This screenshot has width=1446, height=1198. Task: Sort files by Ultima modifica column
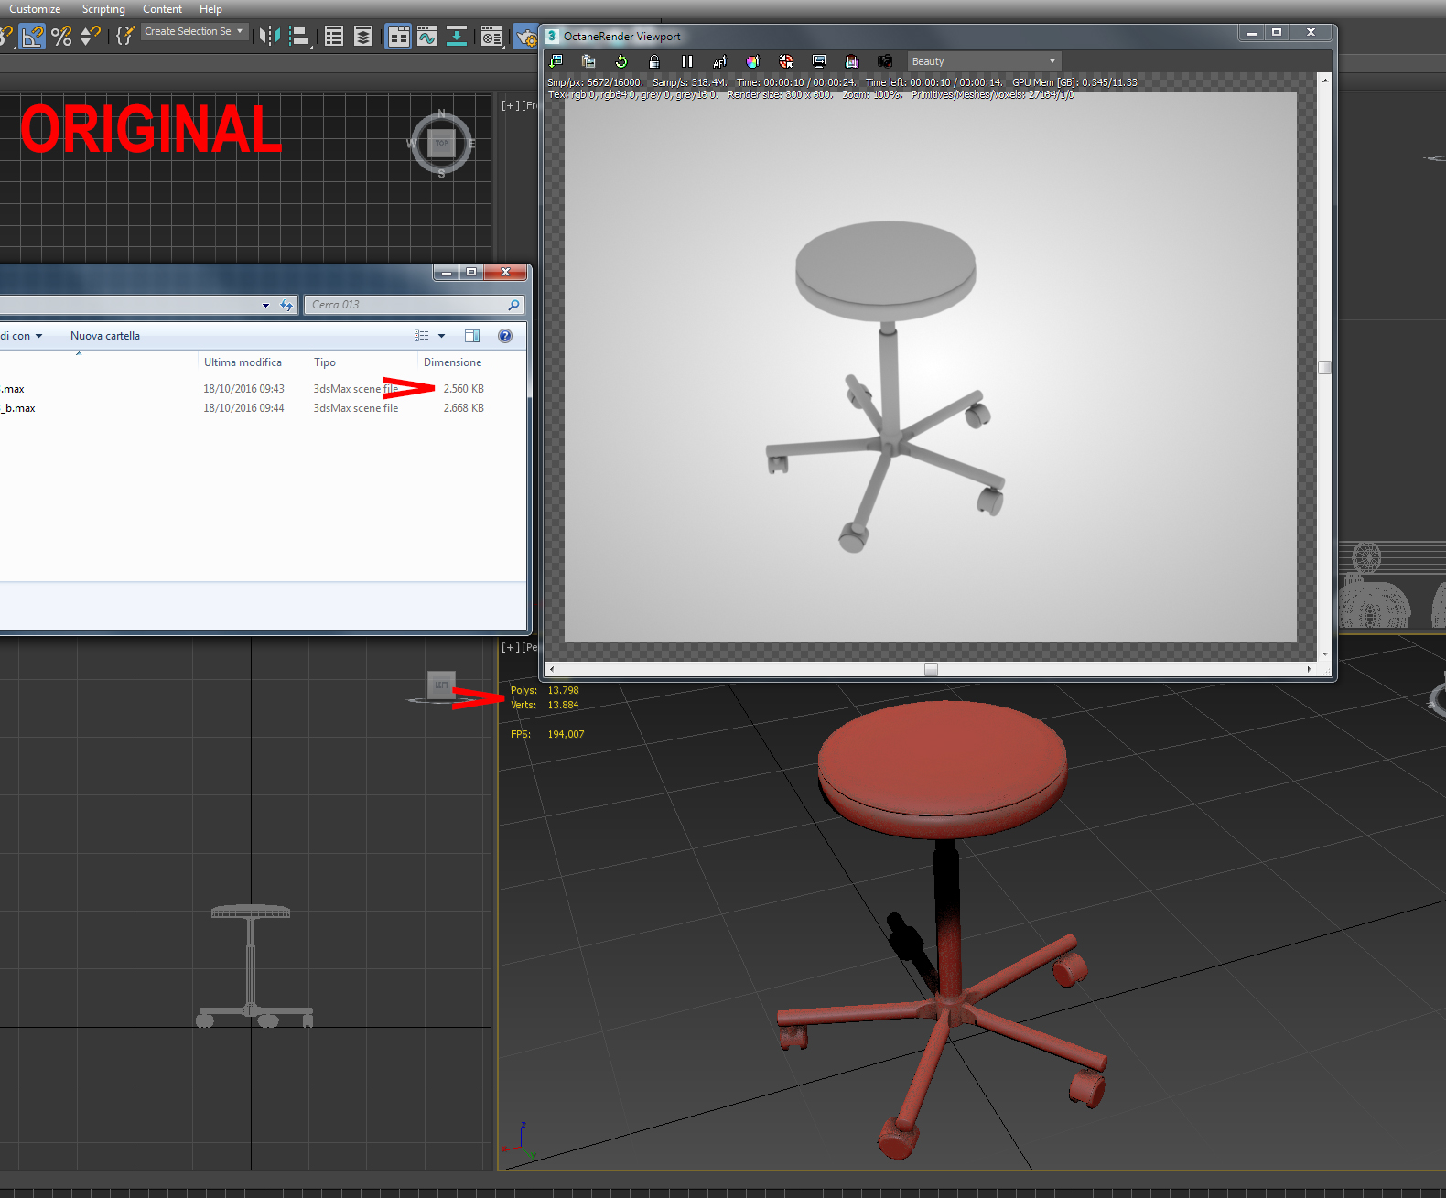[253, 362]
